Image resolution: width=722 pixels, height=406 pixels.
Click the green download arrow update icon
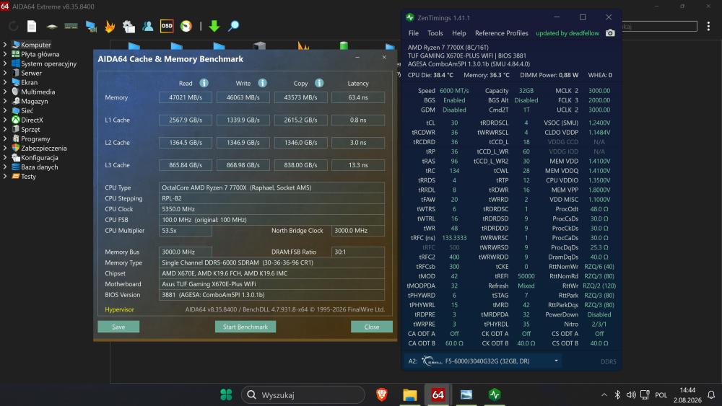214,26
